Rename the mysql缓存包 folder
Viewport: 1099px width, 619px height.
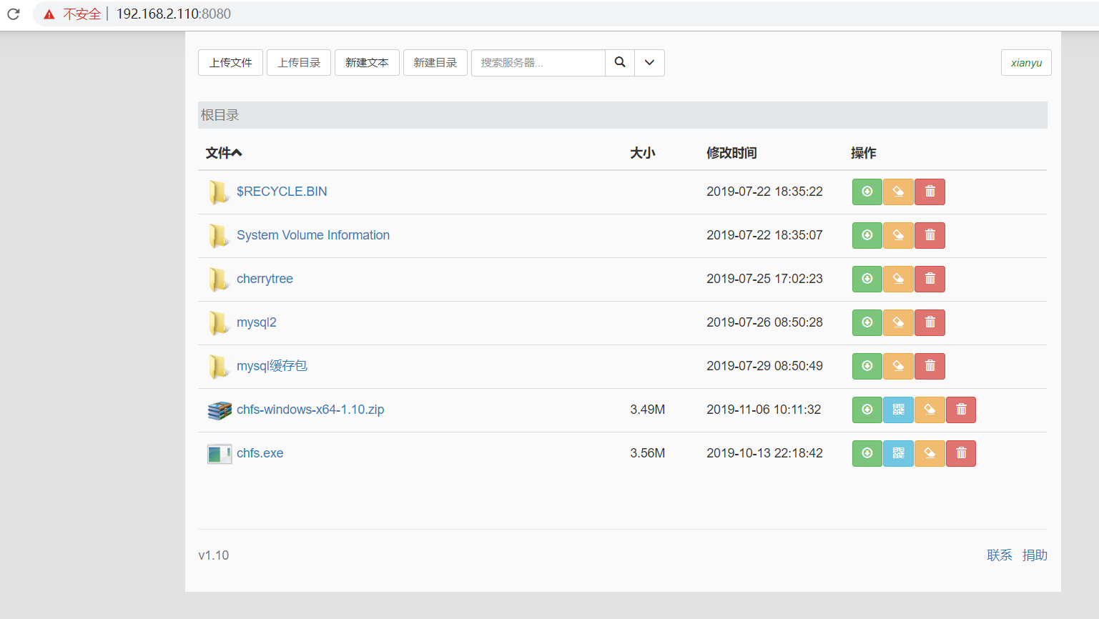(x=898, y=366)
